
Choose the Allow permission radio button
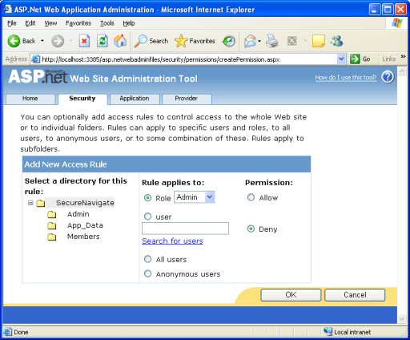point(251,197)
